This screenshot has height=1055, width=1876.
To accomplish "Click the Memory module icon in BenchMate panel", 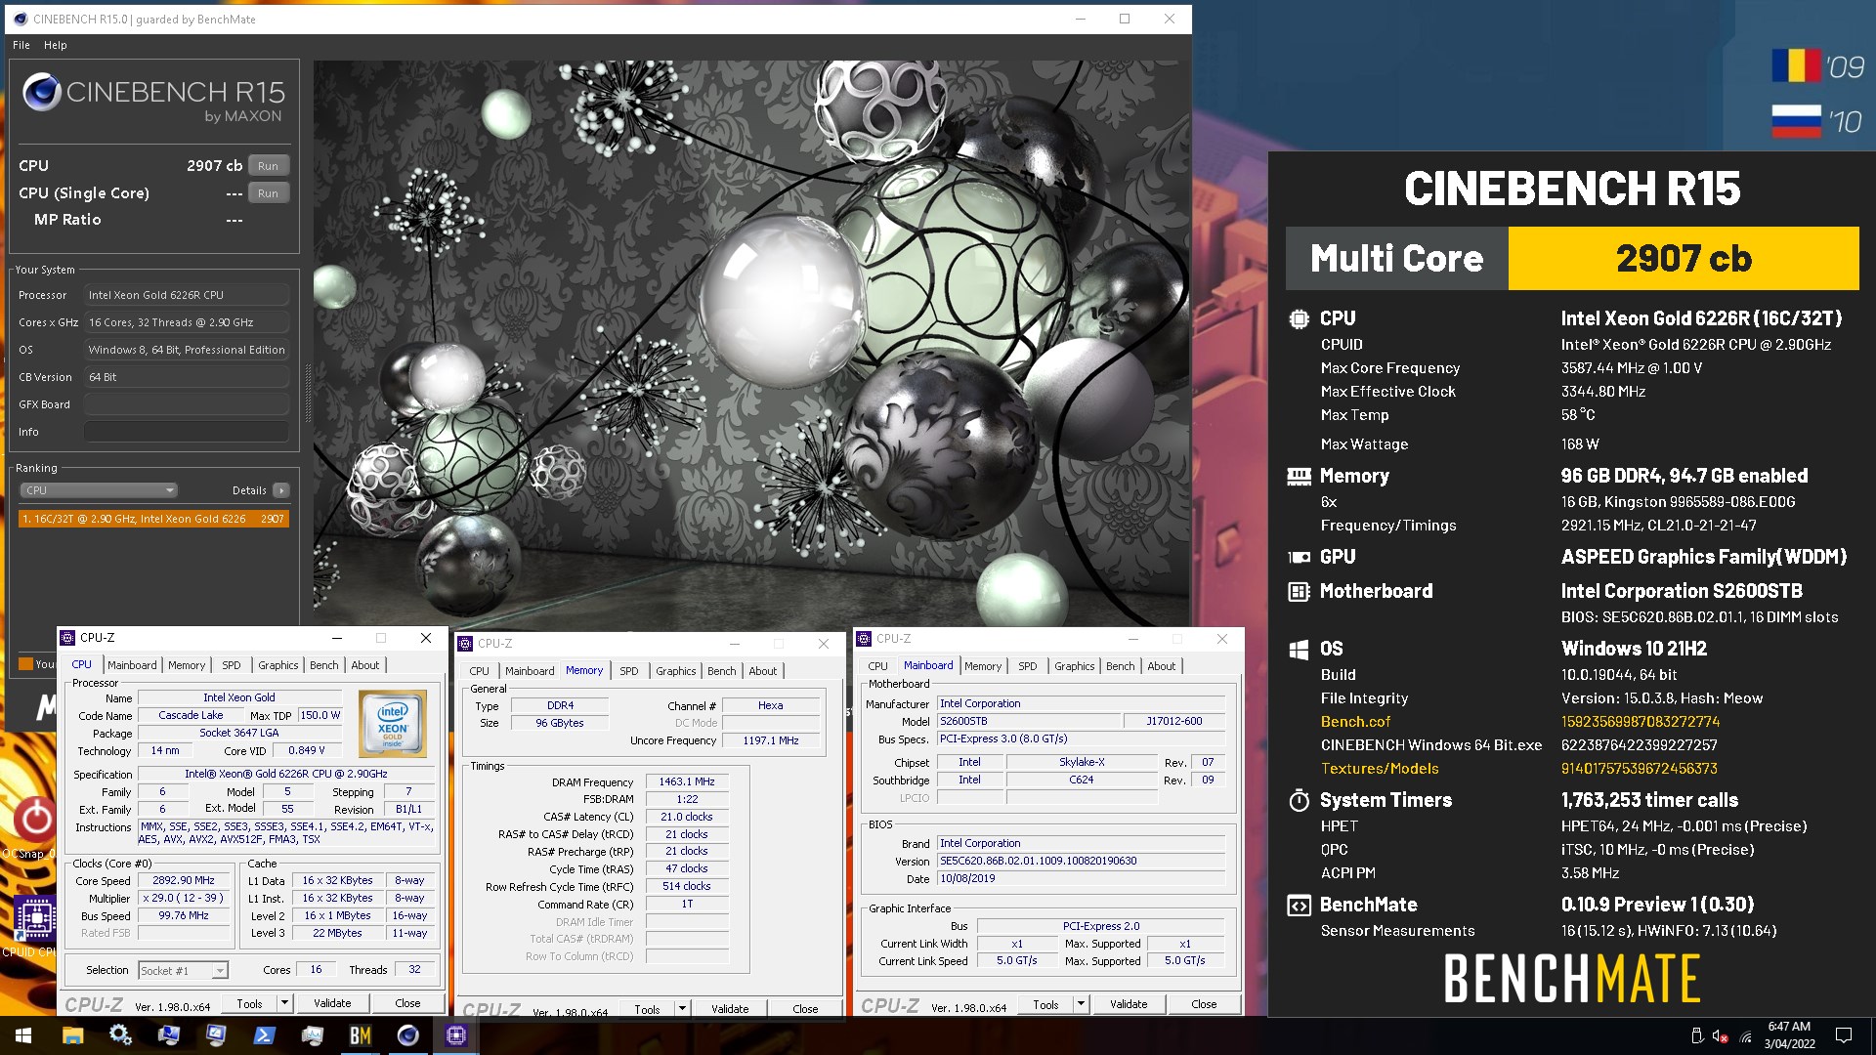I will pyautogui.click(x=1299, y=476).
